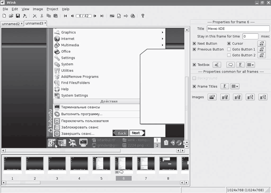Select frame 8 thumbnail in filmstrip
Image resolution: width=271 pixels, height=193 pixels.
tap(168, 164)
